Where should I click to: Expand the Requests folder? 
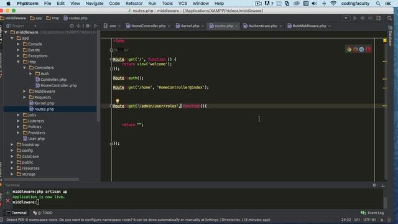pyautogui.click(x=24, y=97)
